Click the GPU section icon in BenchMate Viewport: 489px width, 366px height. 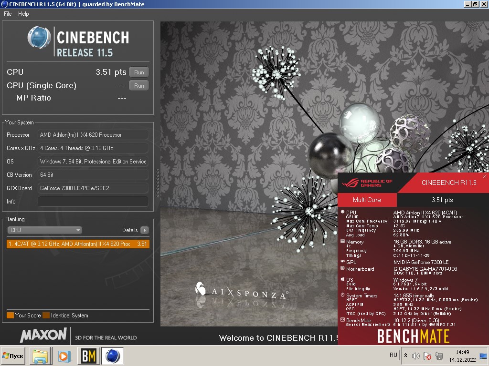[342, 262]
